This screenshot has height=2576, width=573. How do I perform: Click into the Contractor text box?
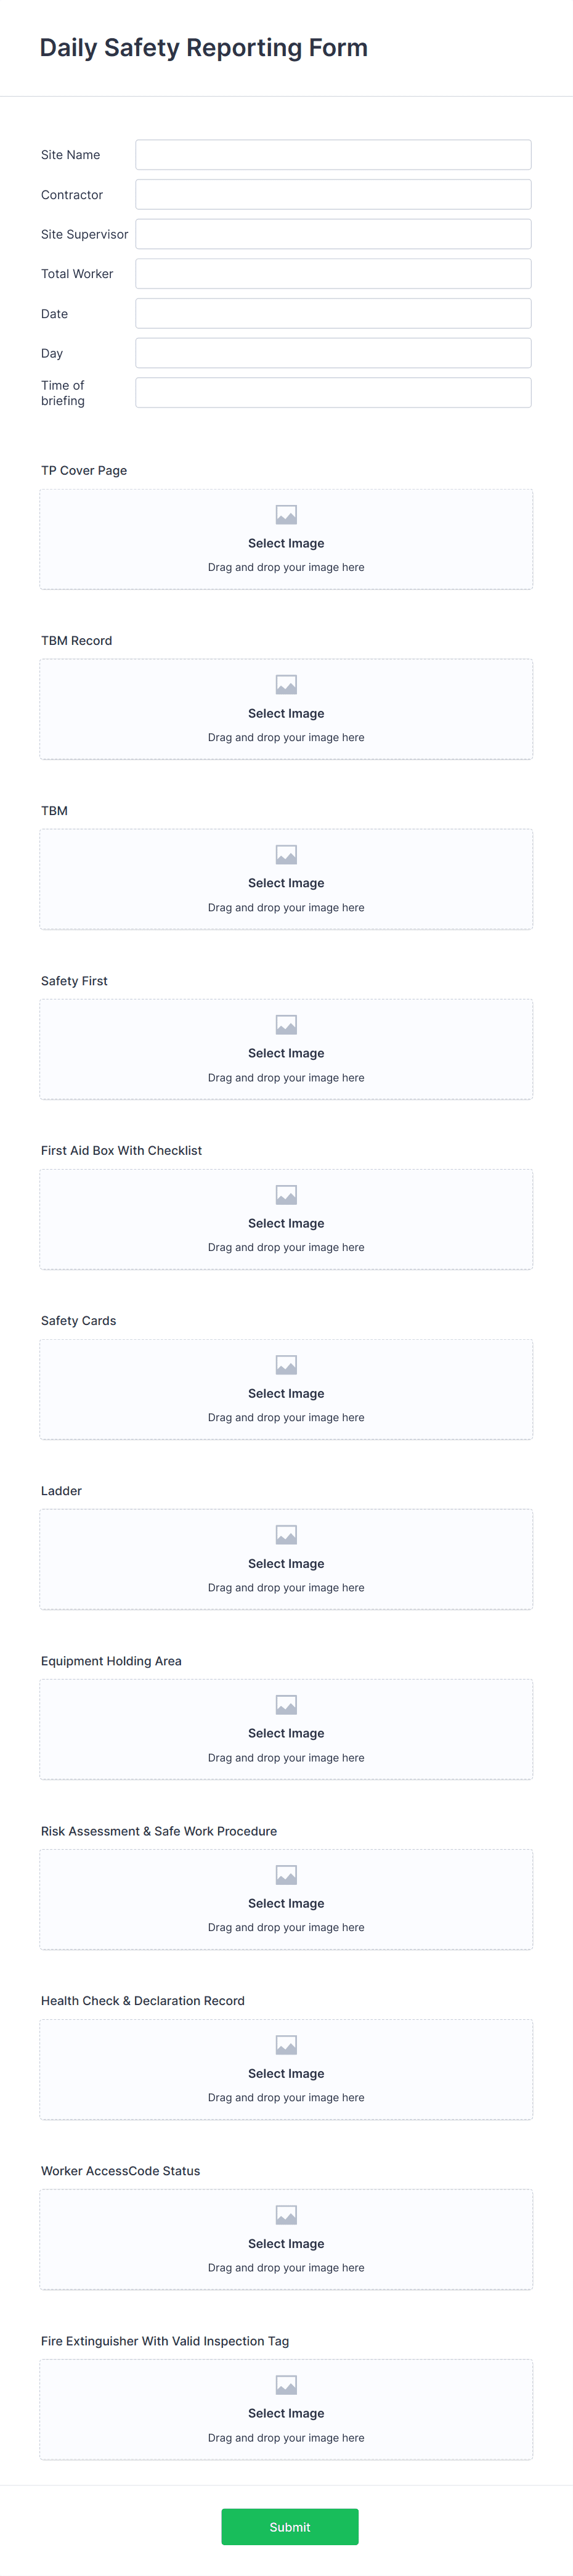(x=333, y=194)
